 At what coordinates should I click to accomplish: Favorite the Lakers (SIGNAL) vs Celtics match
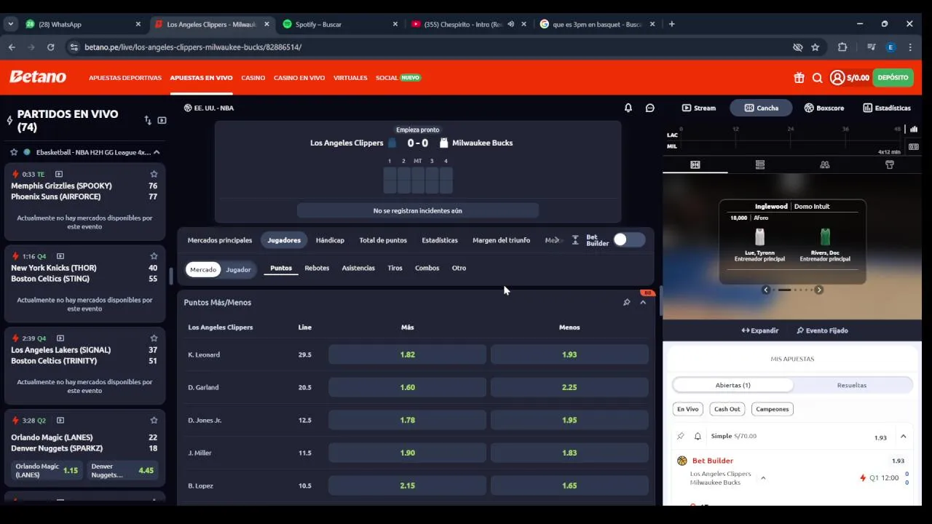[154, 338]
